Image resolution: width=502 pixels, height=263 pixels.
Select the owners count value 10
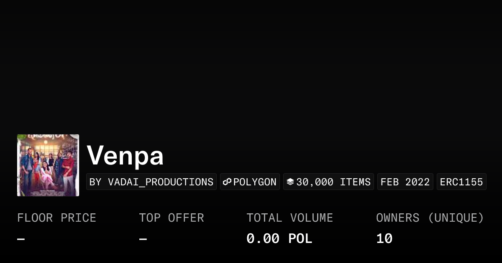pyautogui.click(x=384, y=239)
